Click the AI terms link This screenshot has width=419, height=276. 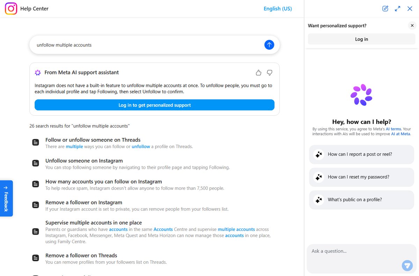[x=394, y=129]
